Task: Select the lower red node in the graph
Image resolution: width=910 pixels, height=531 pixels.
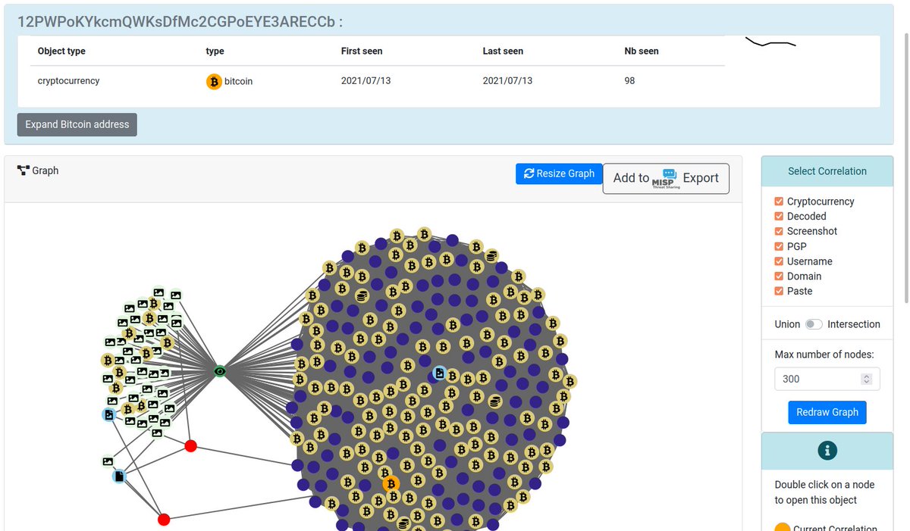Action: (x=164, y=519)
